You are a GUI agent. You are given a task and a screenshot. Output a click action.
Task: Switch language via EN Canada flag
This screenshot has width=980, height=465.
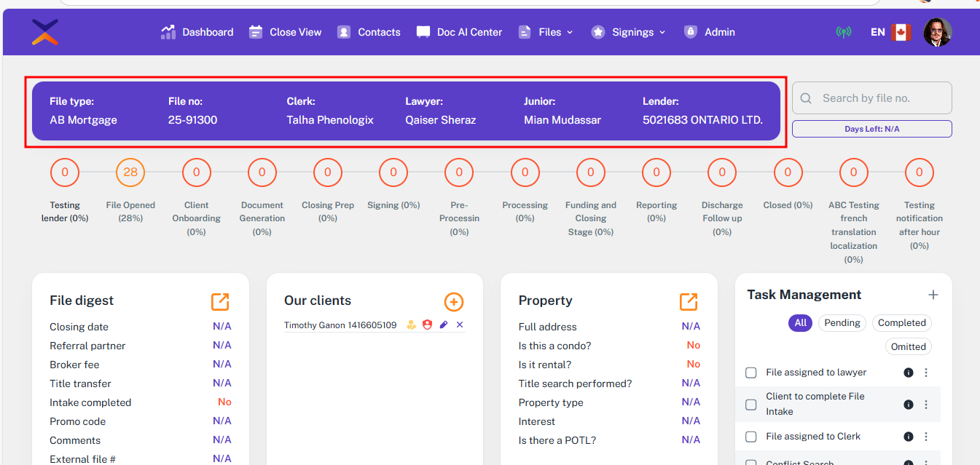click(x=891, y=32)
